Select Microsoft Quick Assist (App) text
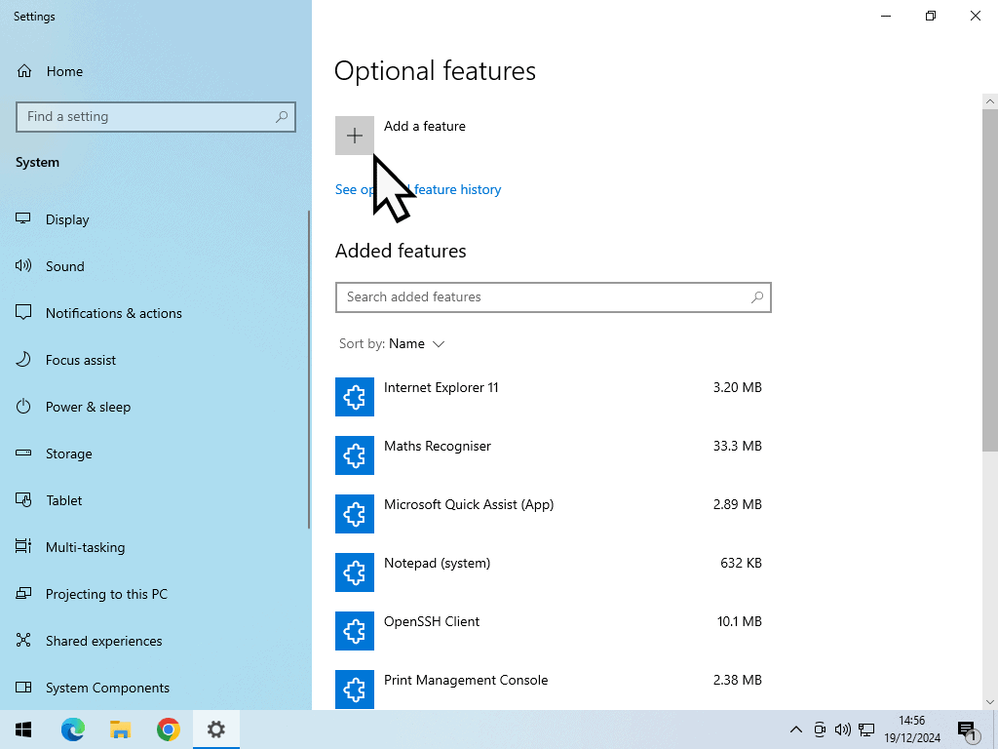Viewport: 998px width, 749px height. click(x=469, y=504)
